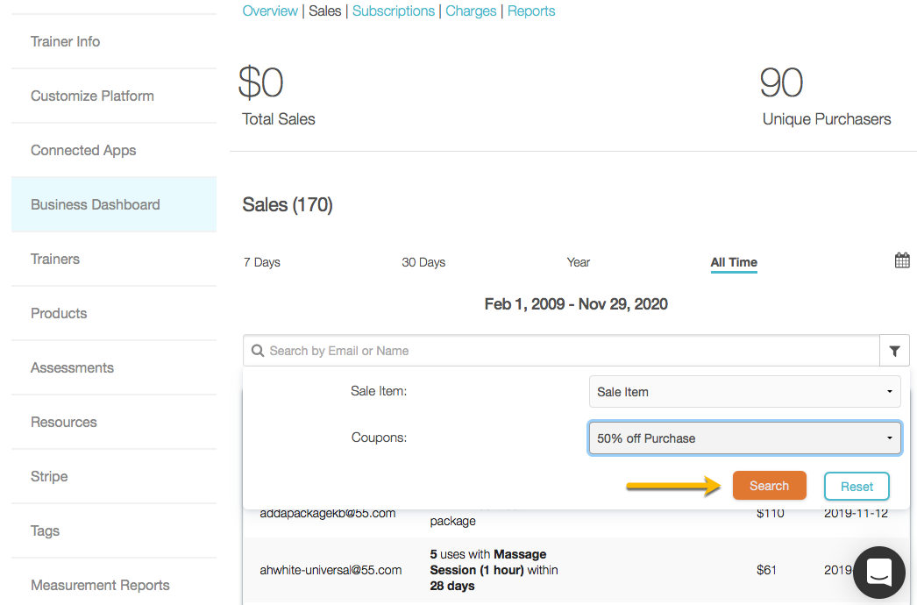
Task: Go to the Charges tab
Action: pos(471,11)
